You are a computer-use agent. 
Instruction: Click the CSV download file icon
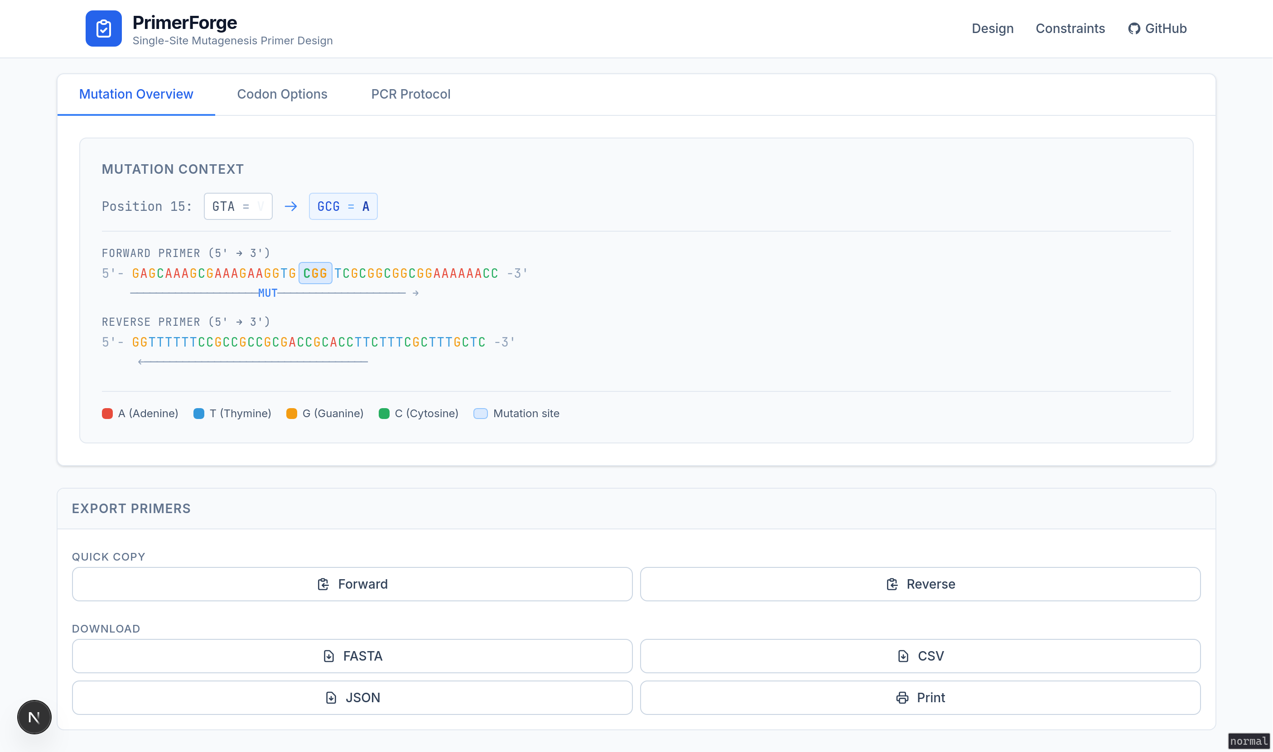click(x=903, y=656)
